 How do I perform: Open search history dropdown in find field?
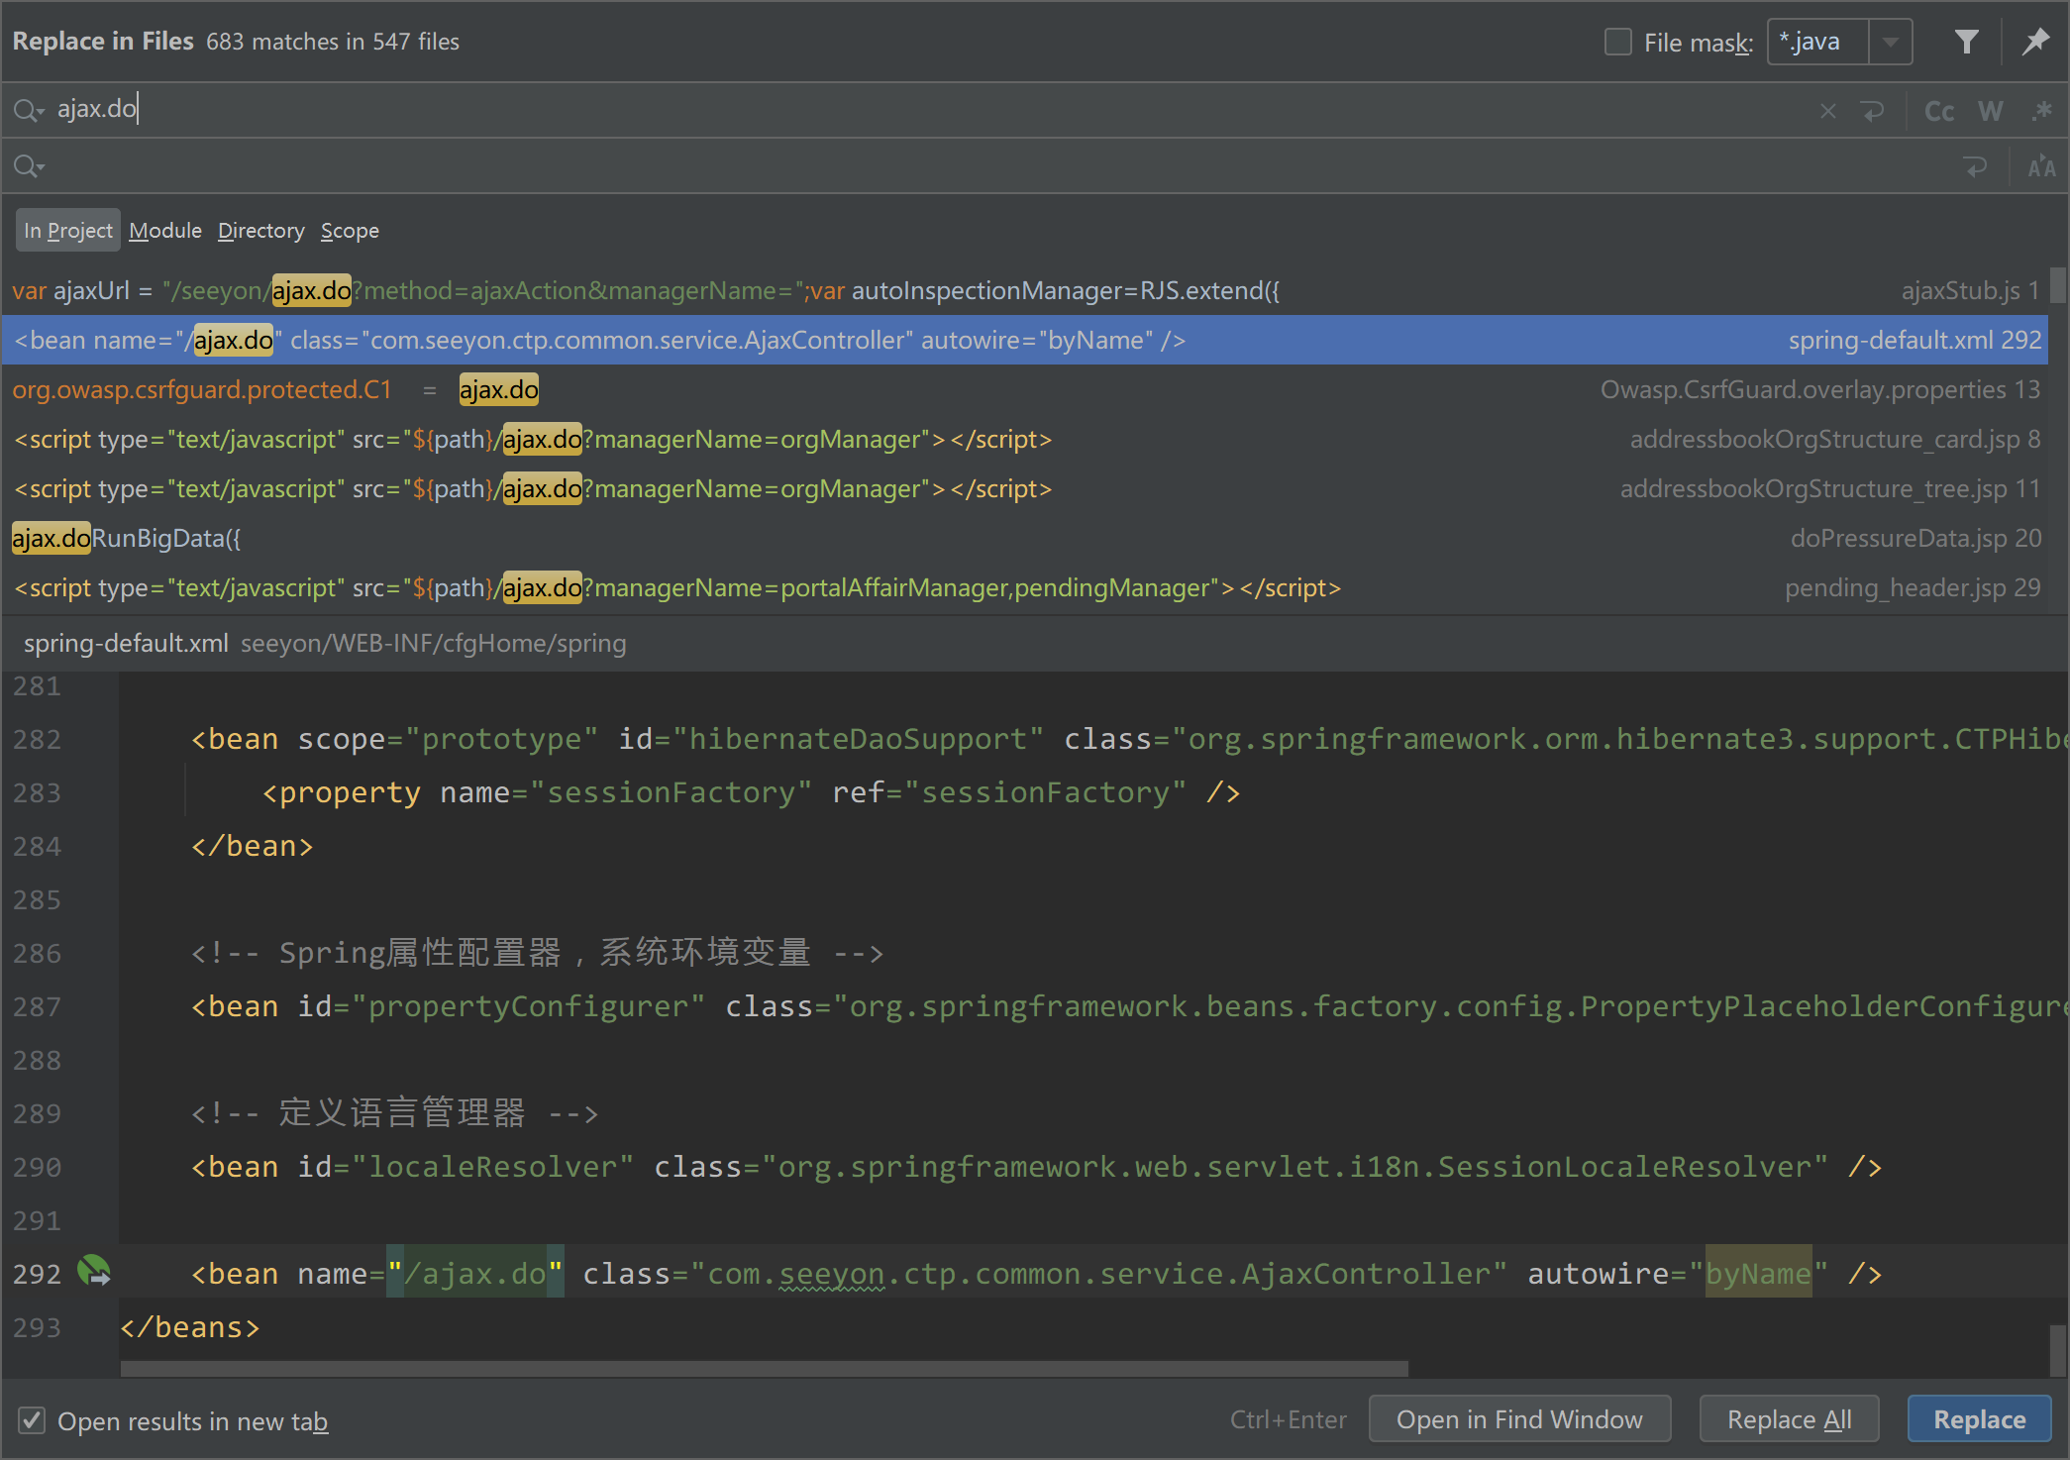click(29, 111)
